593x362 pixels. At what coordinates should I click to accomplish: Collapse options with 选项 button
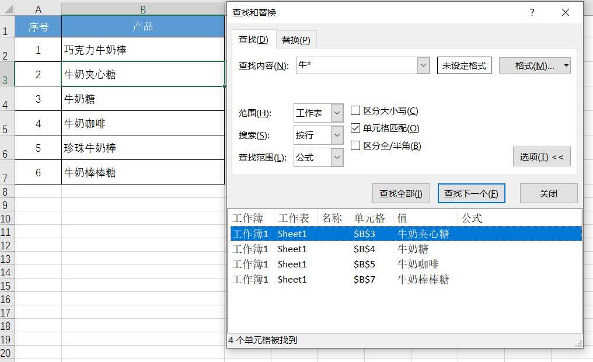pos(541,156)
